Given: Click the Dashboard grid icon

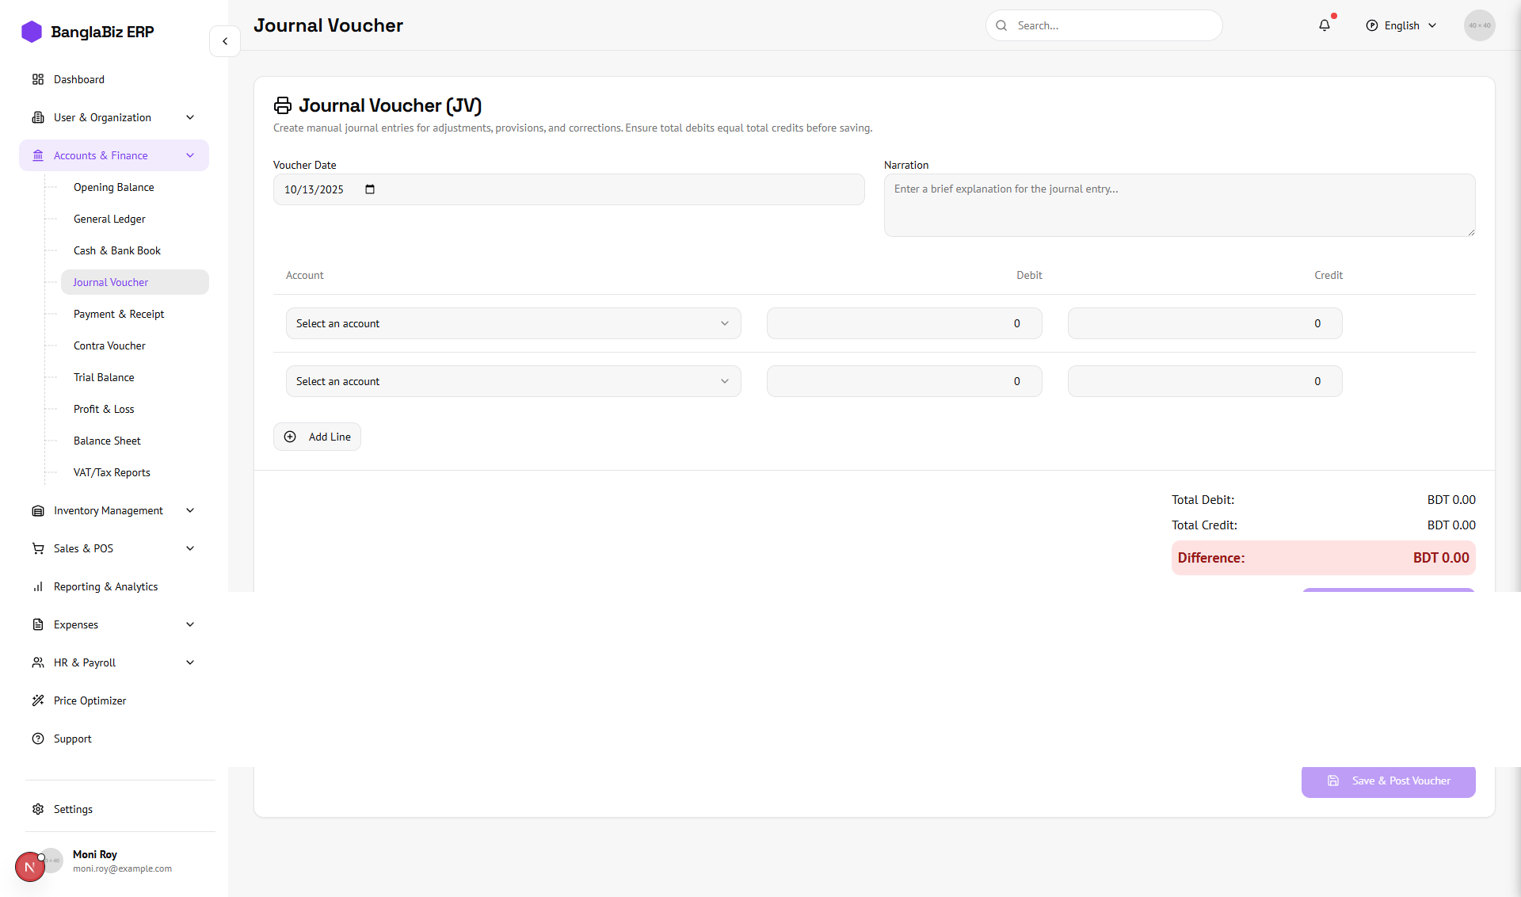Looking at the screenshot, I should (x=38, y=79).
